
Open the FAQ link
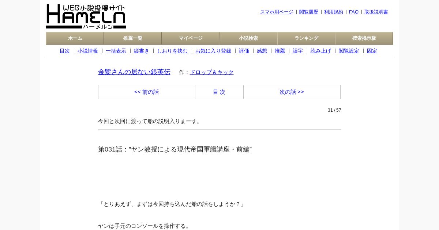pyautogui.click(x=354, y=12)
